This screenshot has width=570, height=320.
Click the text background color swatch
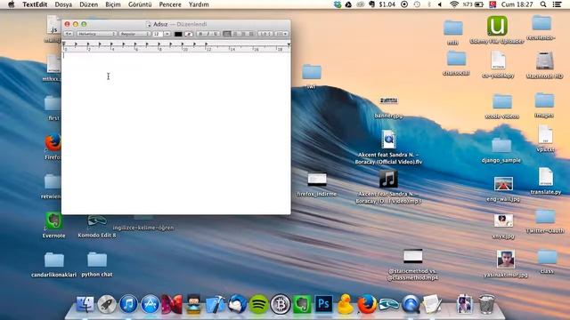pyautogui.click(x=189, y=34)
